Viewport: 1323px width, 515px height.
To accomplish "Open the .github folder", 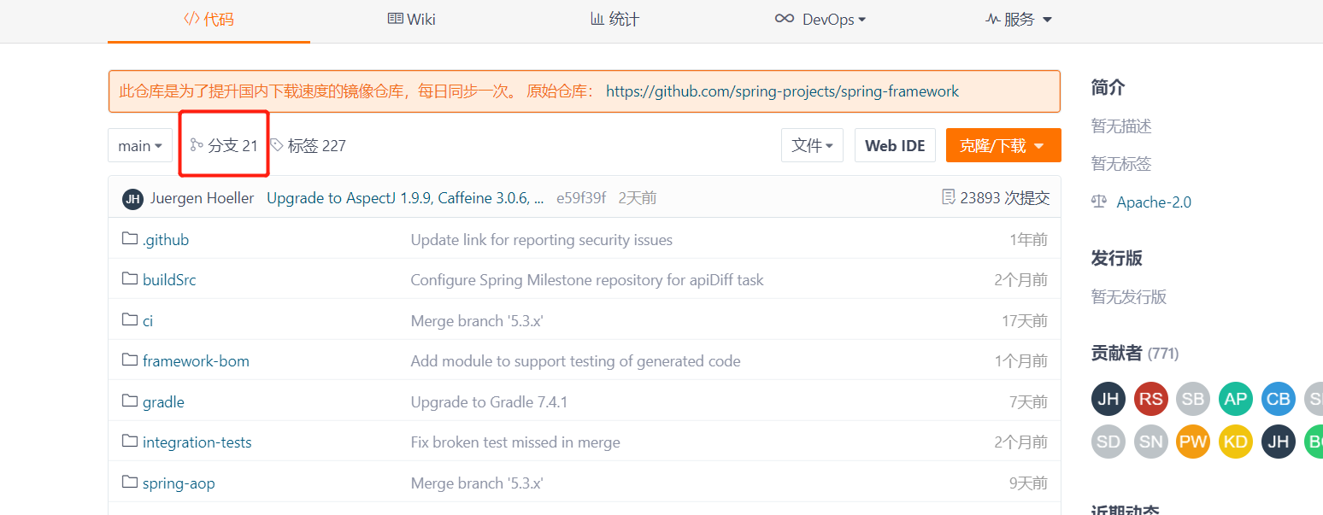I will point(166,240).
